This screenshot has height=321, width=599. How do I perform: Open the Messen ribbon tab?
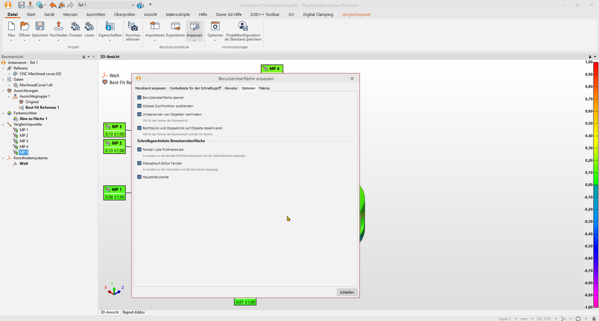(70, 15)
